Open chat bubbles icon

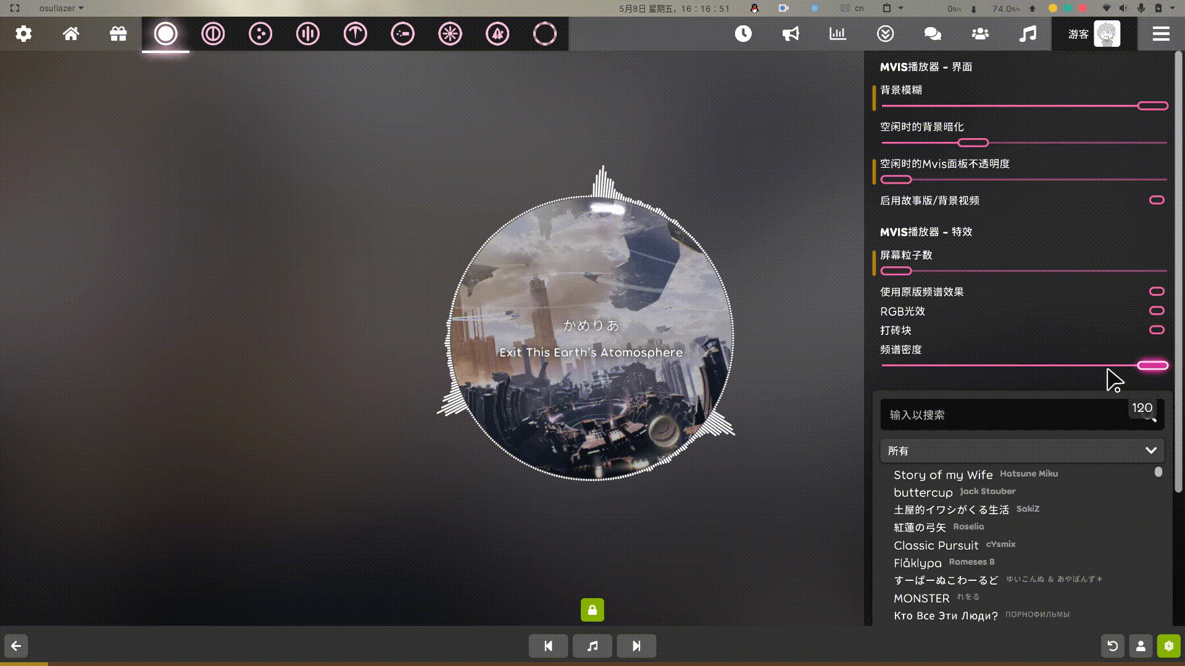[x=933, y=33]
